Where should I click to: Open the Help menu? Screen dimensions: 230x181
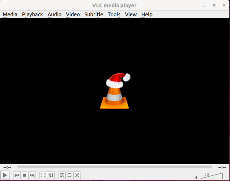point(147,14)
